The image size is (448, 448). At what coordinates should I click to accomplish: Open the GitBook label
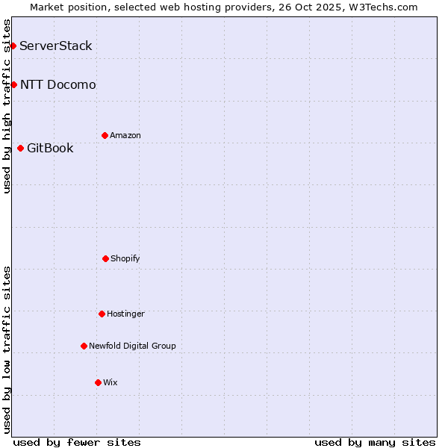click(50, 148)
